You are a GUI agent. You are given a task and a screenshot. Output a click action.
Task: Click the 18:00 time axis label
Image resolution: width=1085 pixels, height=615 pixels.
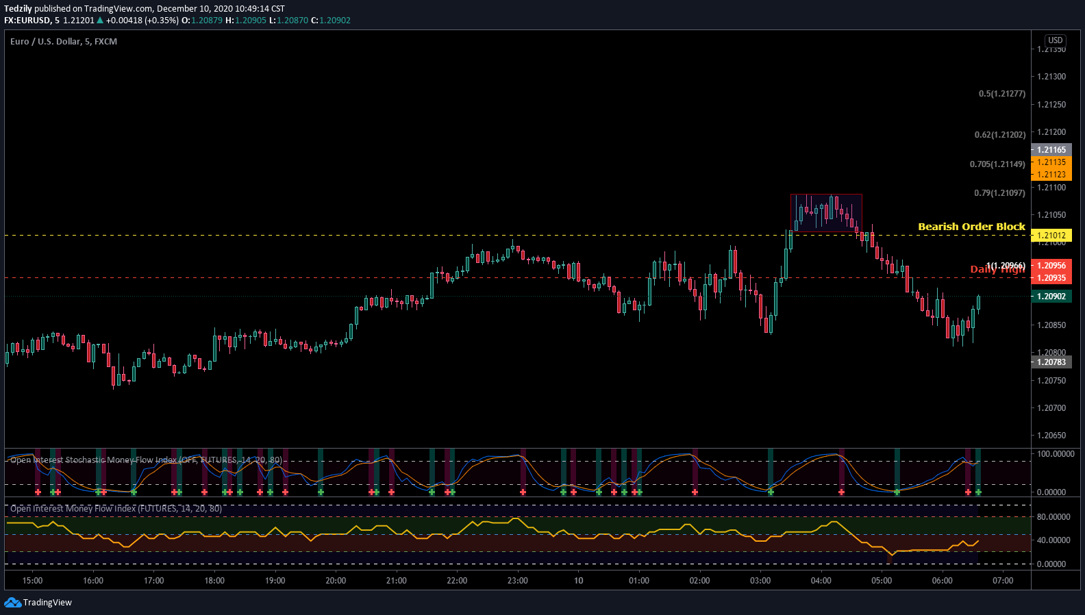pos(214,581)
